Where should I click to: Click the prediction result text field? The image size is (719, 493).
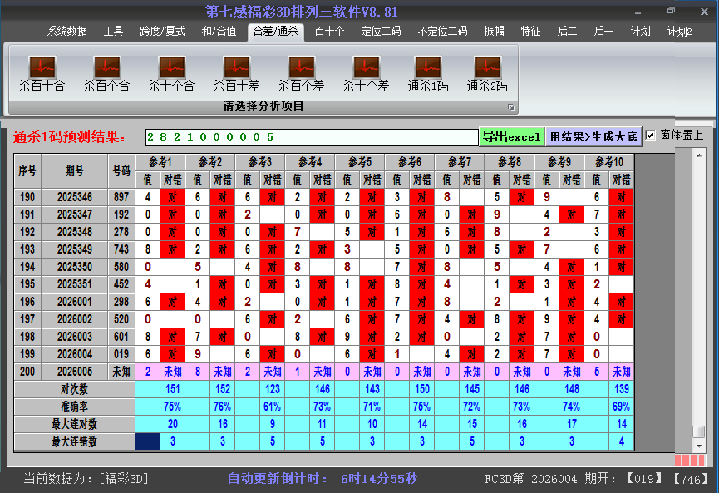click(312, 137)
